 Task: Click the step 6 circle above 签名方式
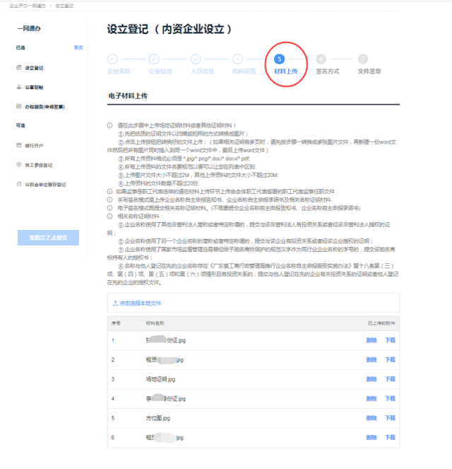(321, 59)
